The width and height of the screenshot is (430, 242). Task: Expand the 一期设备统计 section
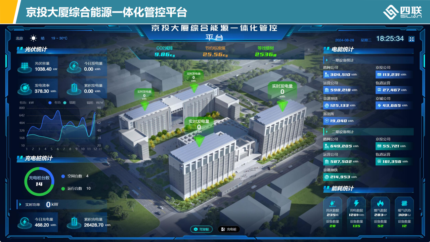tap(368, 61)
